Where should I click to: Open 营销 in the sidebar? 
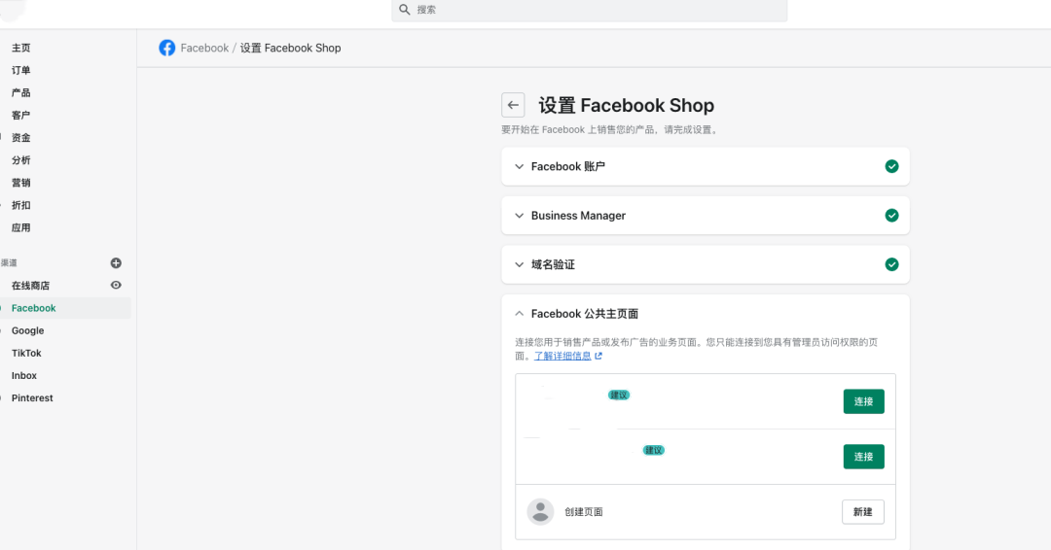(20, 183)
